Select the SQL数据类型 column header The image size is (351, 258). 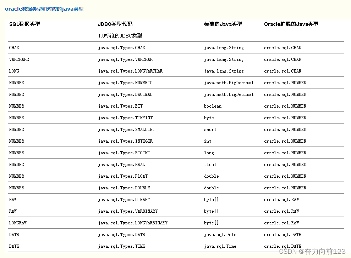click(x=24, y=24)
